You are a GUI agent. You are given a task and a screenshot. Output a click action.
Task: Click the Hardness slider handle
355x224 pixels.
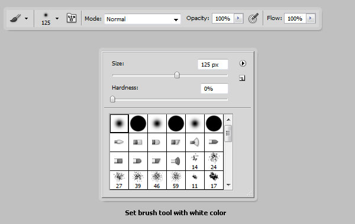pos(112,99)
